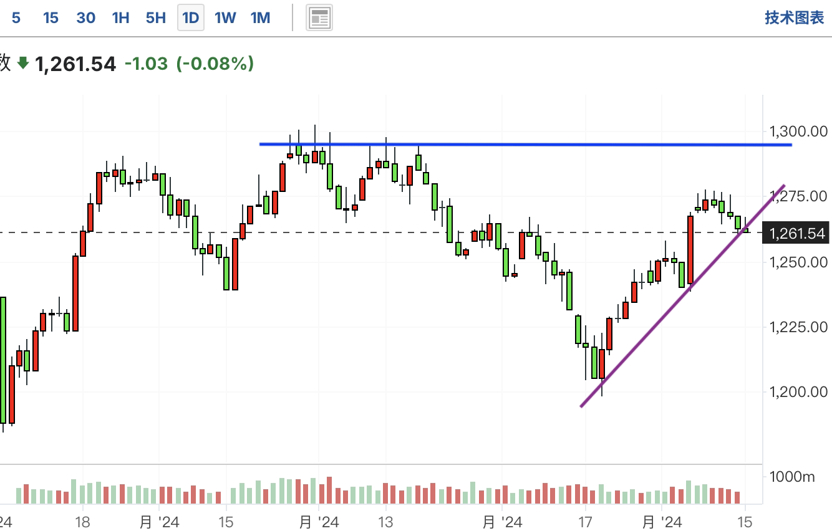Open the chart layout icon
The image size is (832, 531).
click(x=319, y=18)
